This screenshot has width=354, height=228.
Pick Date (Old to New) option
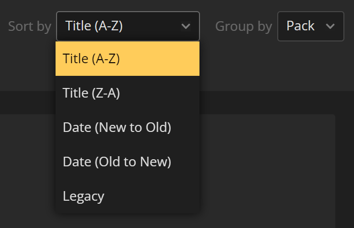tap(128, 162)
